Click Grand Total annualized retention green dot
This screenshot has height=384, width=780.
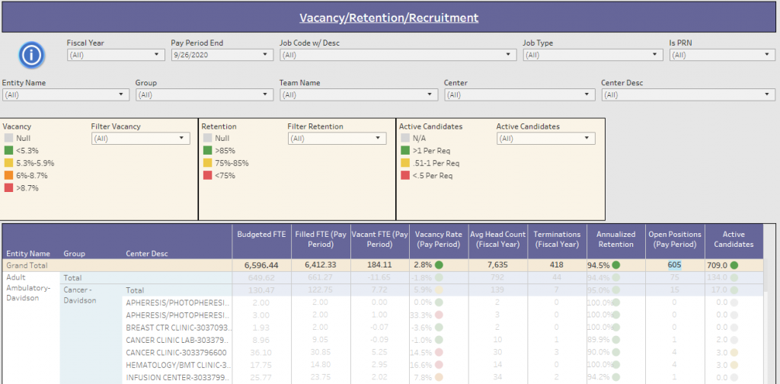tap(615, 265)
